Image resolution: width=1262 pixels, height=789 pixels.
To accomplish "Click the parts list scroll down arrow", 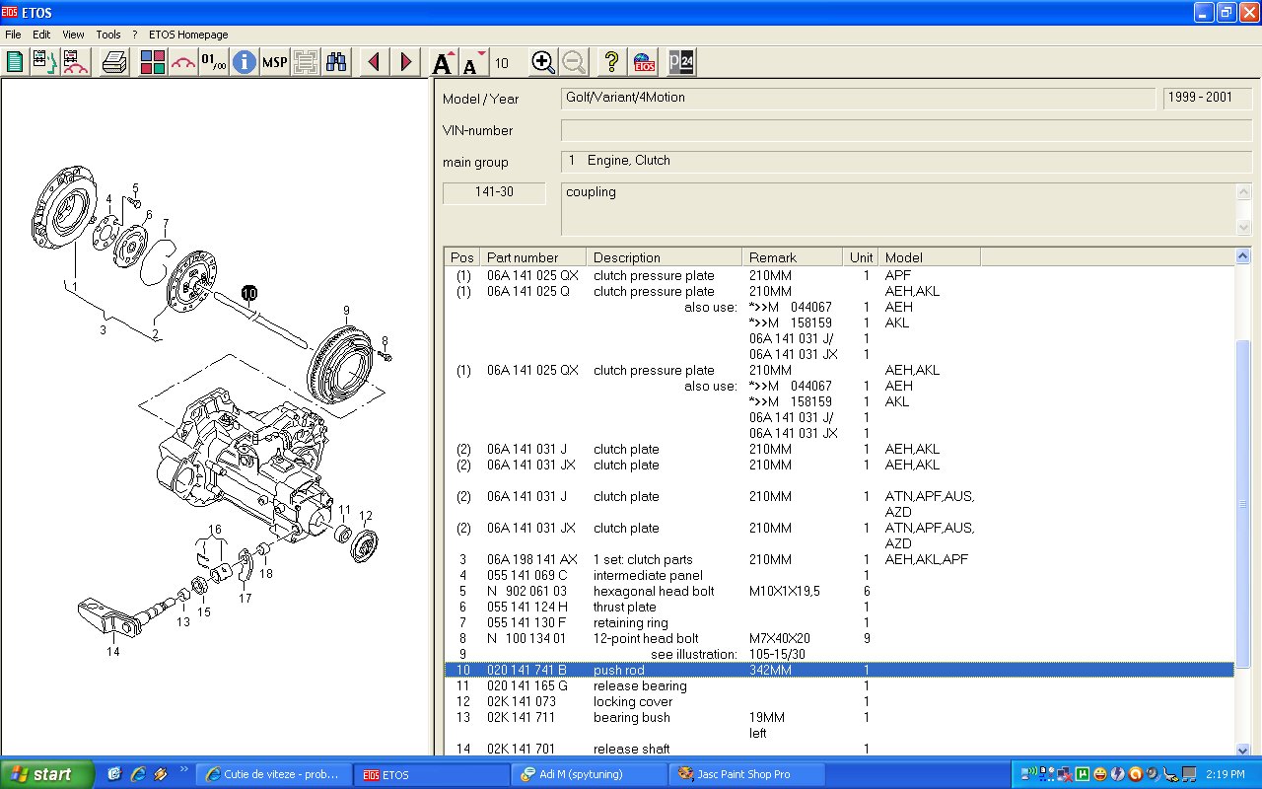I will (x=1243, y=750).
